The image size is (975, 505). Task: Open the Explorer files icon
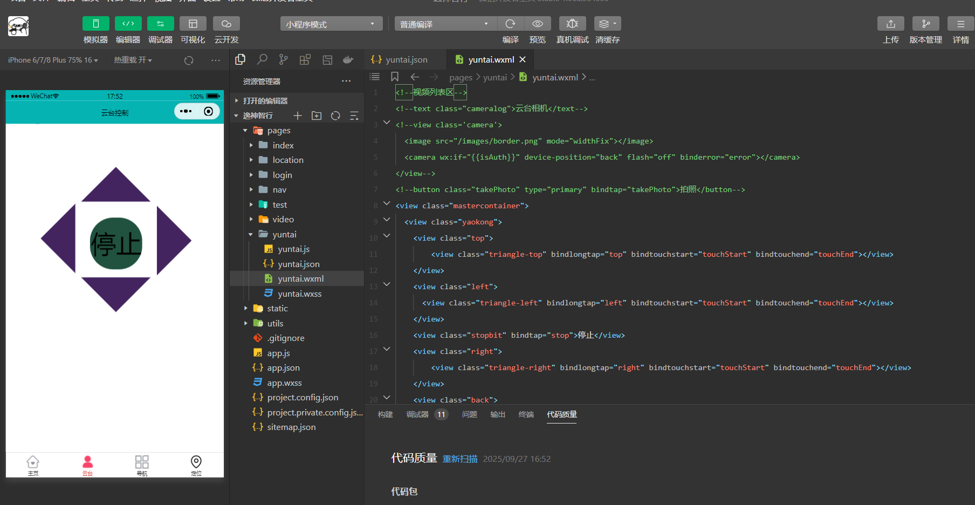241,59
